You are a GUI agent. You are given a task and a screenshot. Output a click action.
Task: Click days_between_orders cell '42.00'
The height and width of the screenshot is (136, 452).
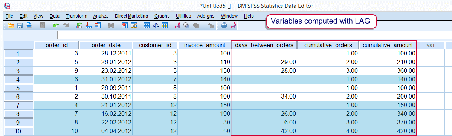(x=264, y=131)
